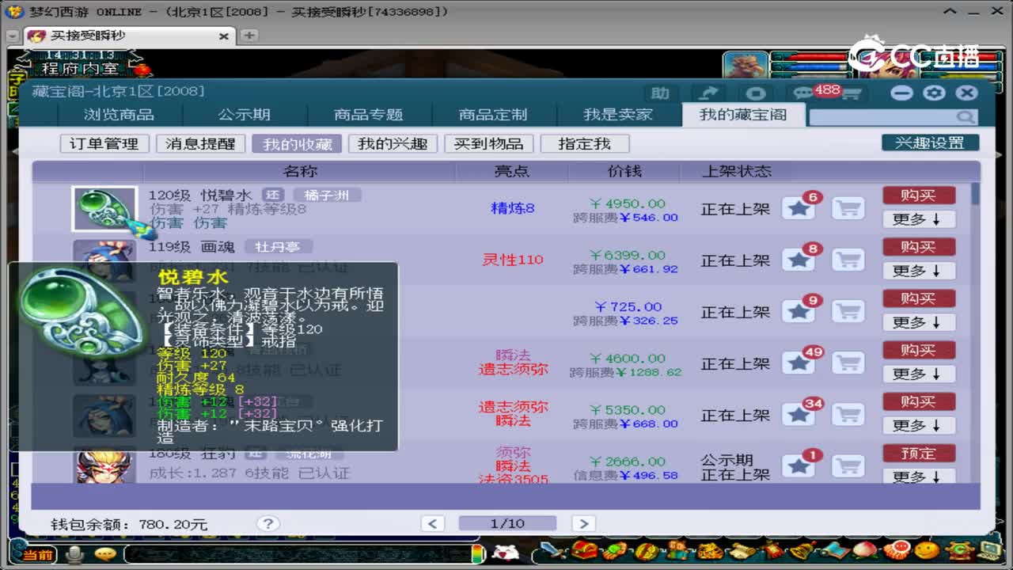This screenshot has width=1013, height=570.
Task: Click the 当前 channel button
Action: coord(36,554)
